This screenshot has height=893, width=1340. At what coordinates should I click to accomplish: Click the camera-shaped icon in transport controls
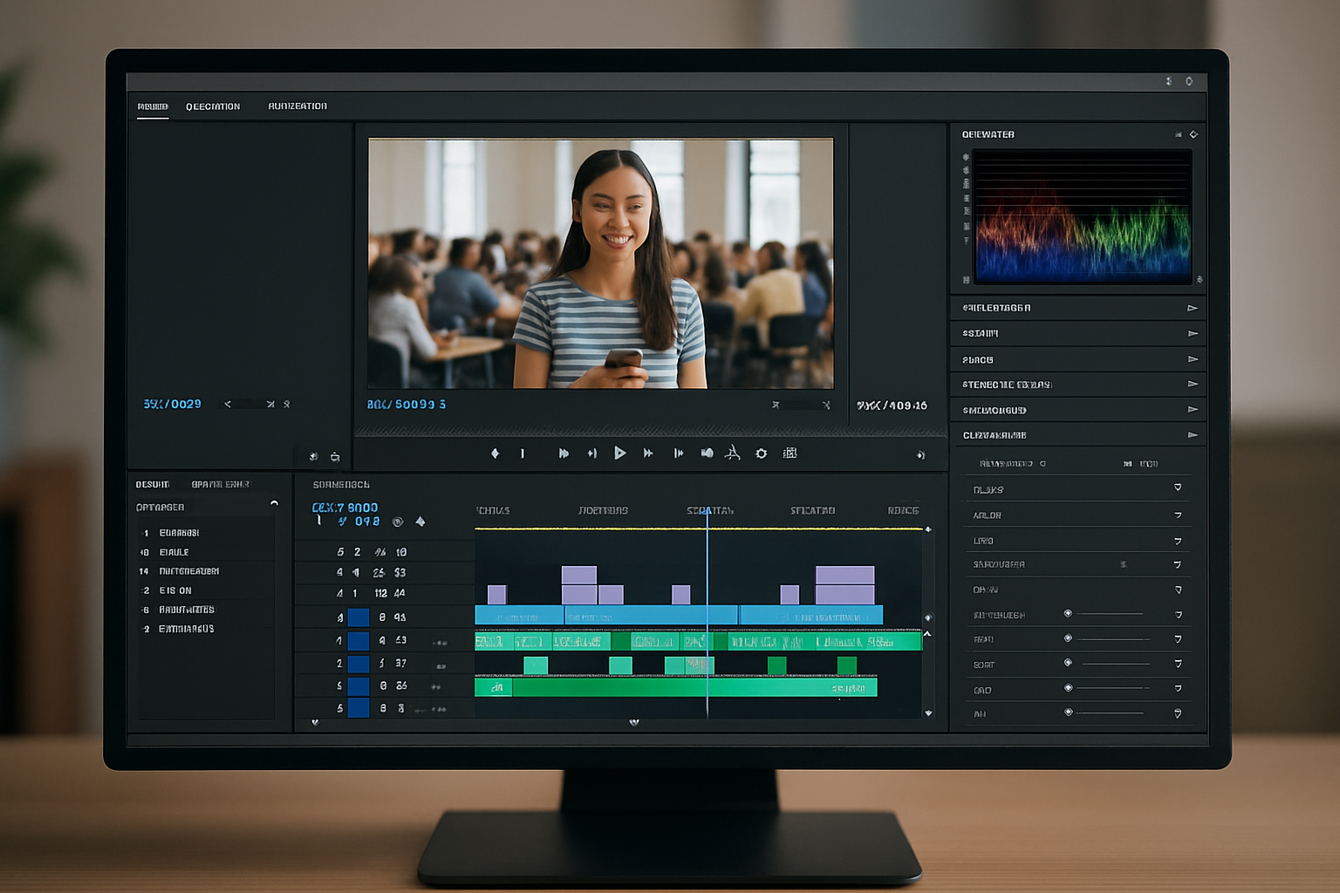[x=707, y=453]
